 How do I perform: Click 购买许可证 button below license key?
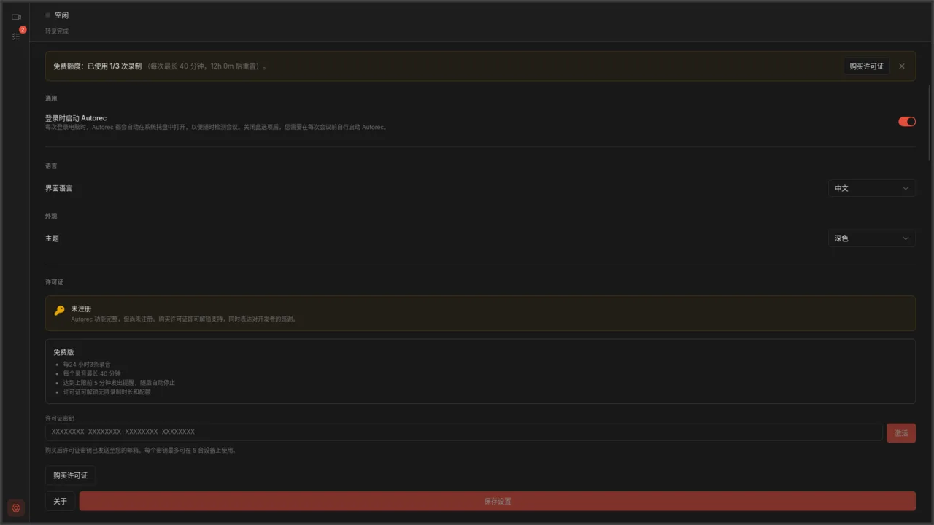tap(71, 475)
